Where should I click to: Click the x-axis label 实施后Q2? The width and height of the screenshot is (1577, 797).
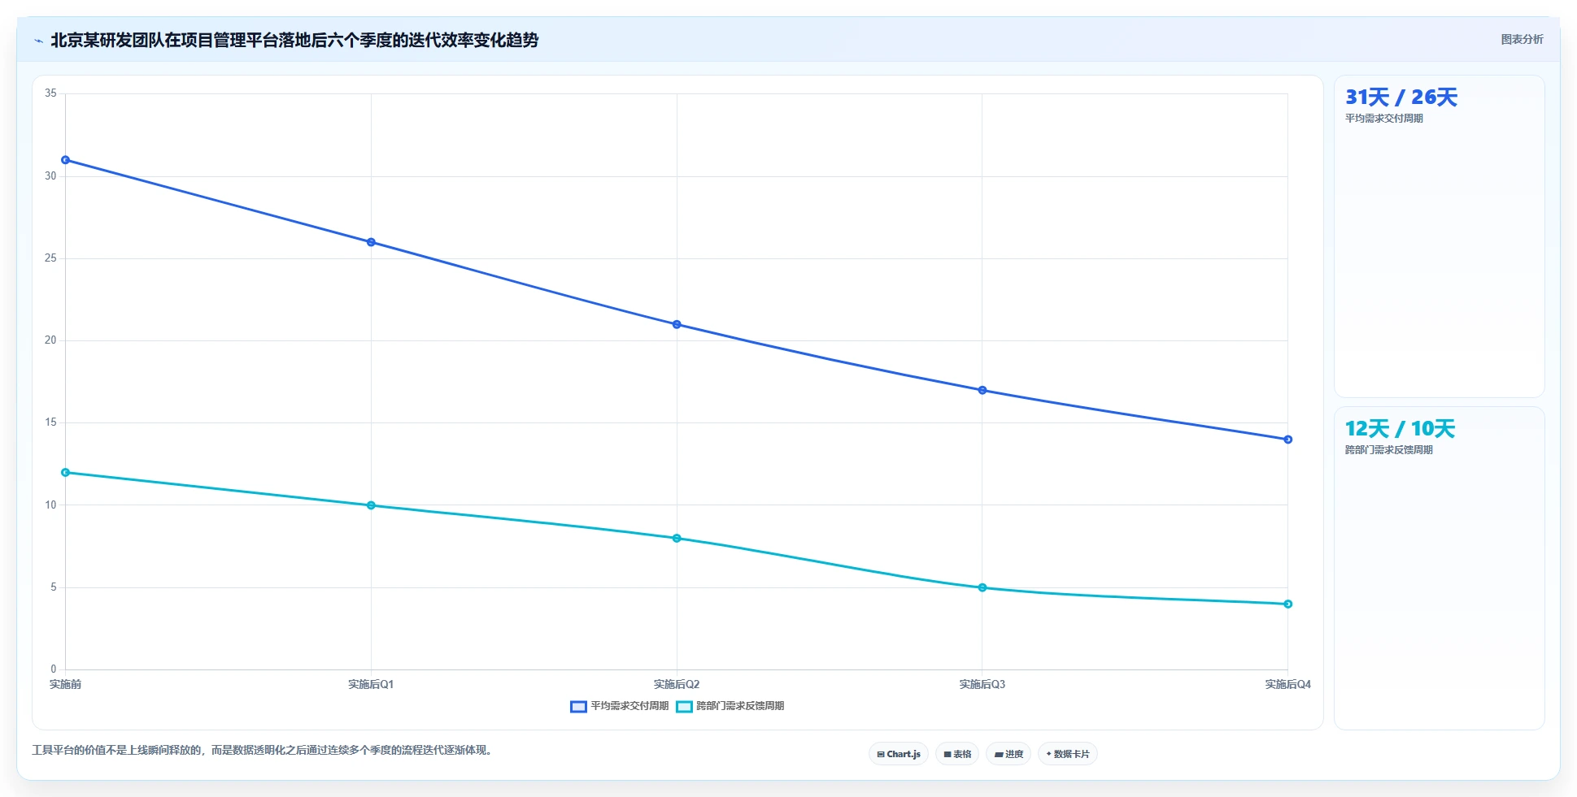tap(677, 684)
